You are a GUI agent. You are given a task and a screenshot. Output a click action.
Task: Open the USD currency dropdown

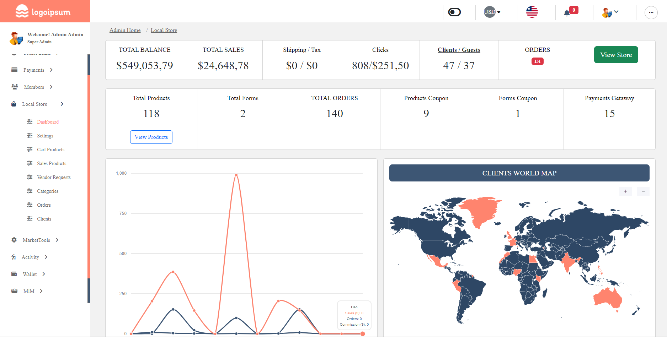click(491, 12)
